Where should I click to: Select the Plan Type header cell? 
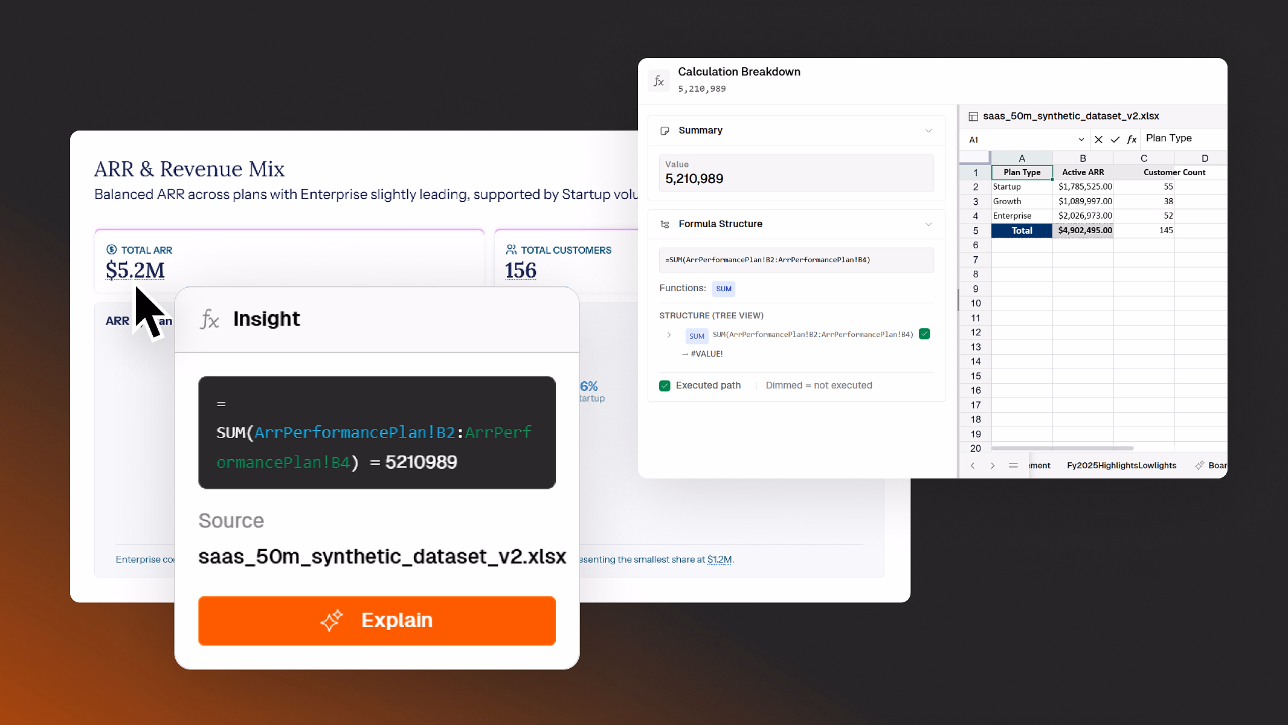click(1022, 173)
